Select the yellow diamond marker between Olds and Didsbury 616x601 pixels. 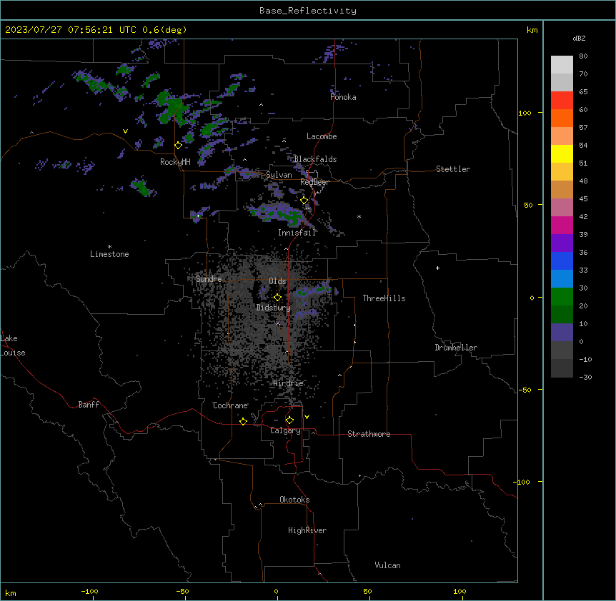click(x=277, y=298)
